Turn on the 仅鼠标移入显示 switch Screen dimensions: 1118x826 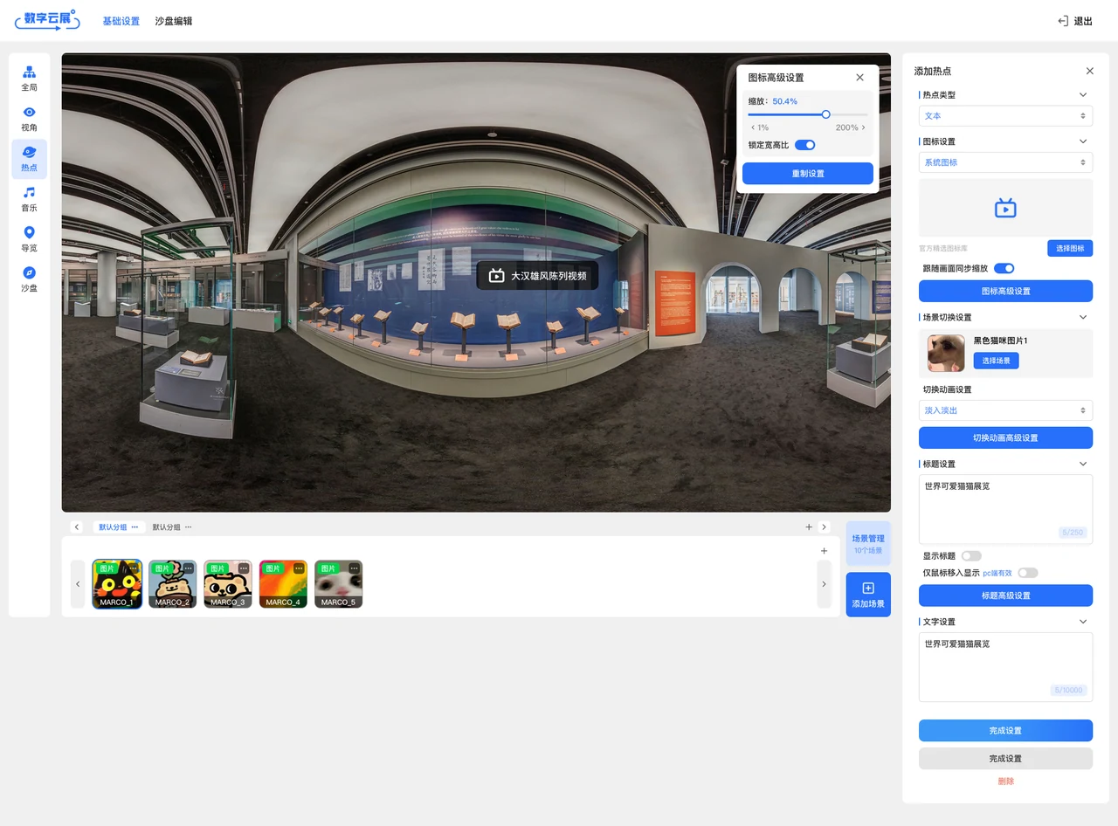[x=1028, y=573]
